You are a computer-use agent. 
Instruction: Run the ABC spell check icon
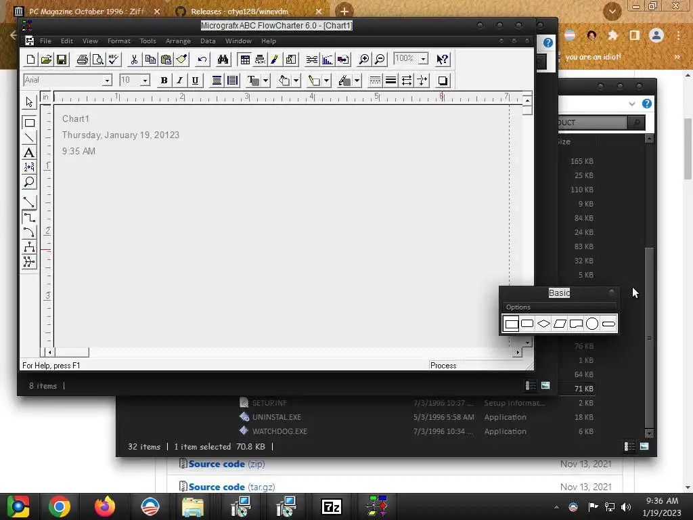[114, 60]
